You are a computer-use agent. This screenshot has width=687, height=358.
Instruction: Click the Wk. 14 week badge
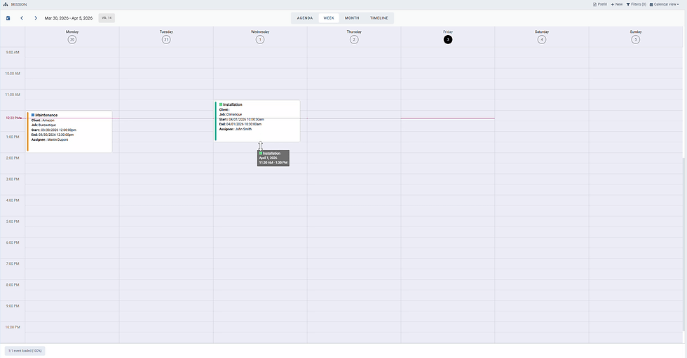pyautogui.click(x=107, y=18)
